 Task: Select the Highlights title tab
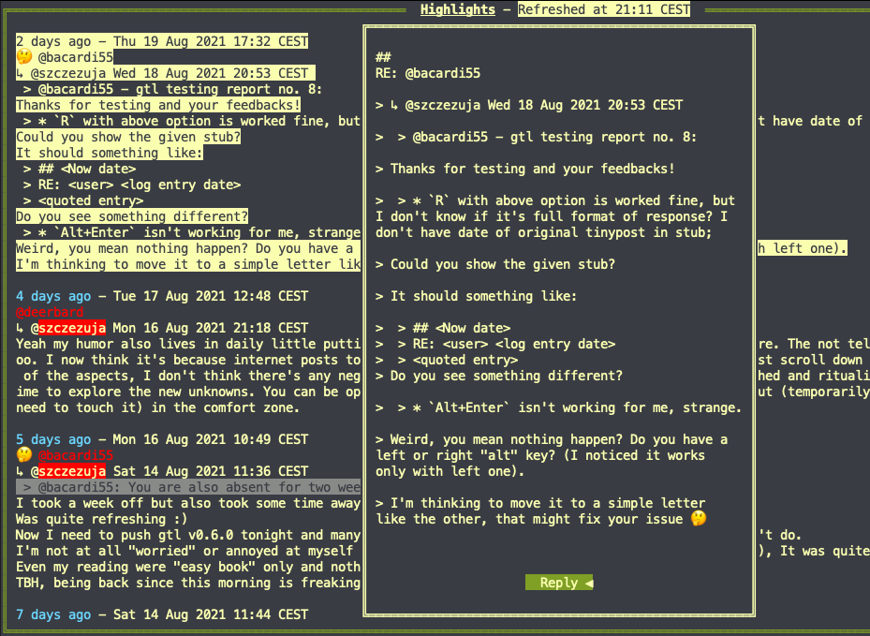tap(457, 9)
